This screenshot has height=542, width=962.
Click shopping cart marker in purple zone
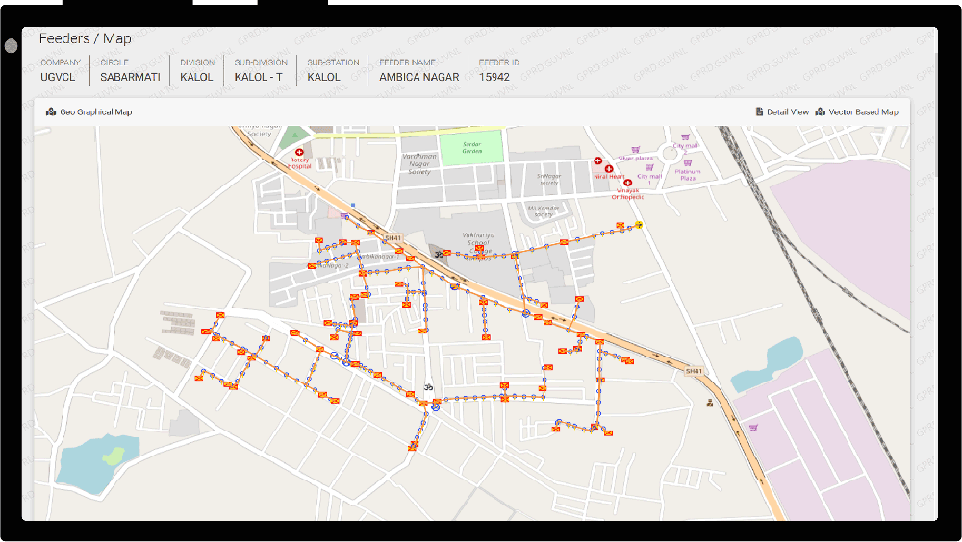click(x=753, y=428)
